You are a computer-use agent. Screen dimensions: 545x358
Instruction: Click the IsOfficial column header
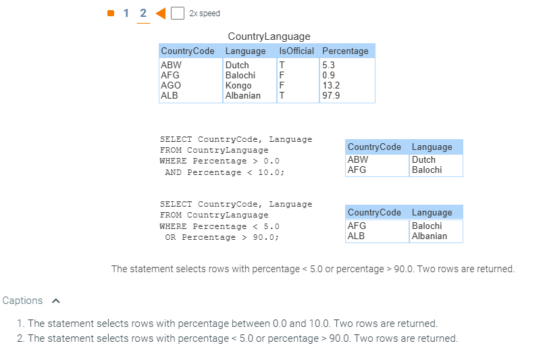297,51
